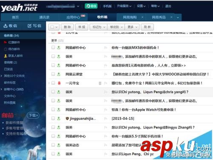Screen dimensions: 213x160
Task: Open the select-all checkbox dropdown
Action: tap(57, 27)
